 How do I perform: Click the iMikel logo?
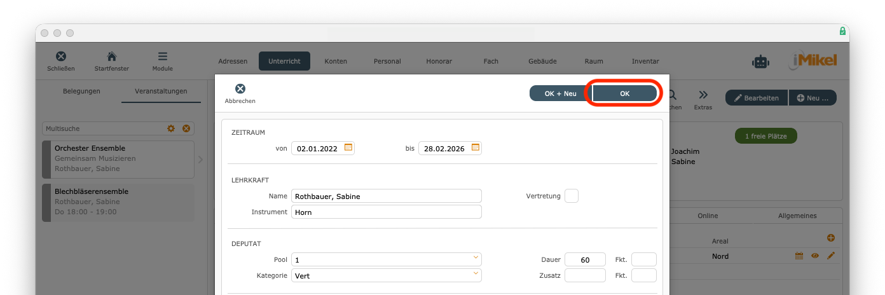click(x=814, y=61)
